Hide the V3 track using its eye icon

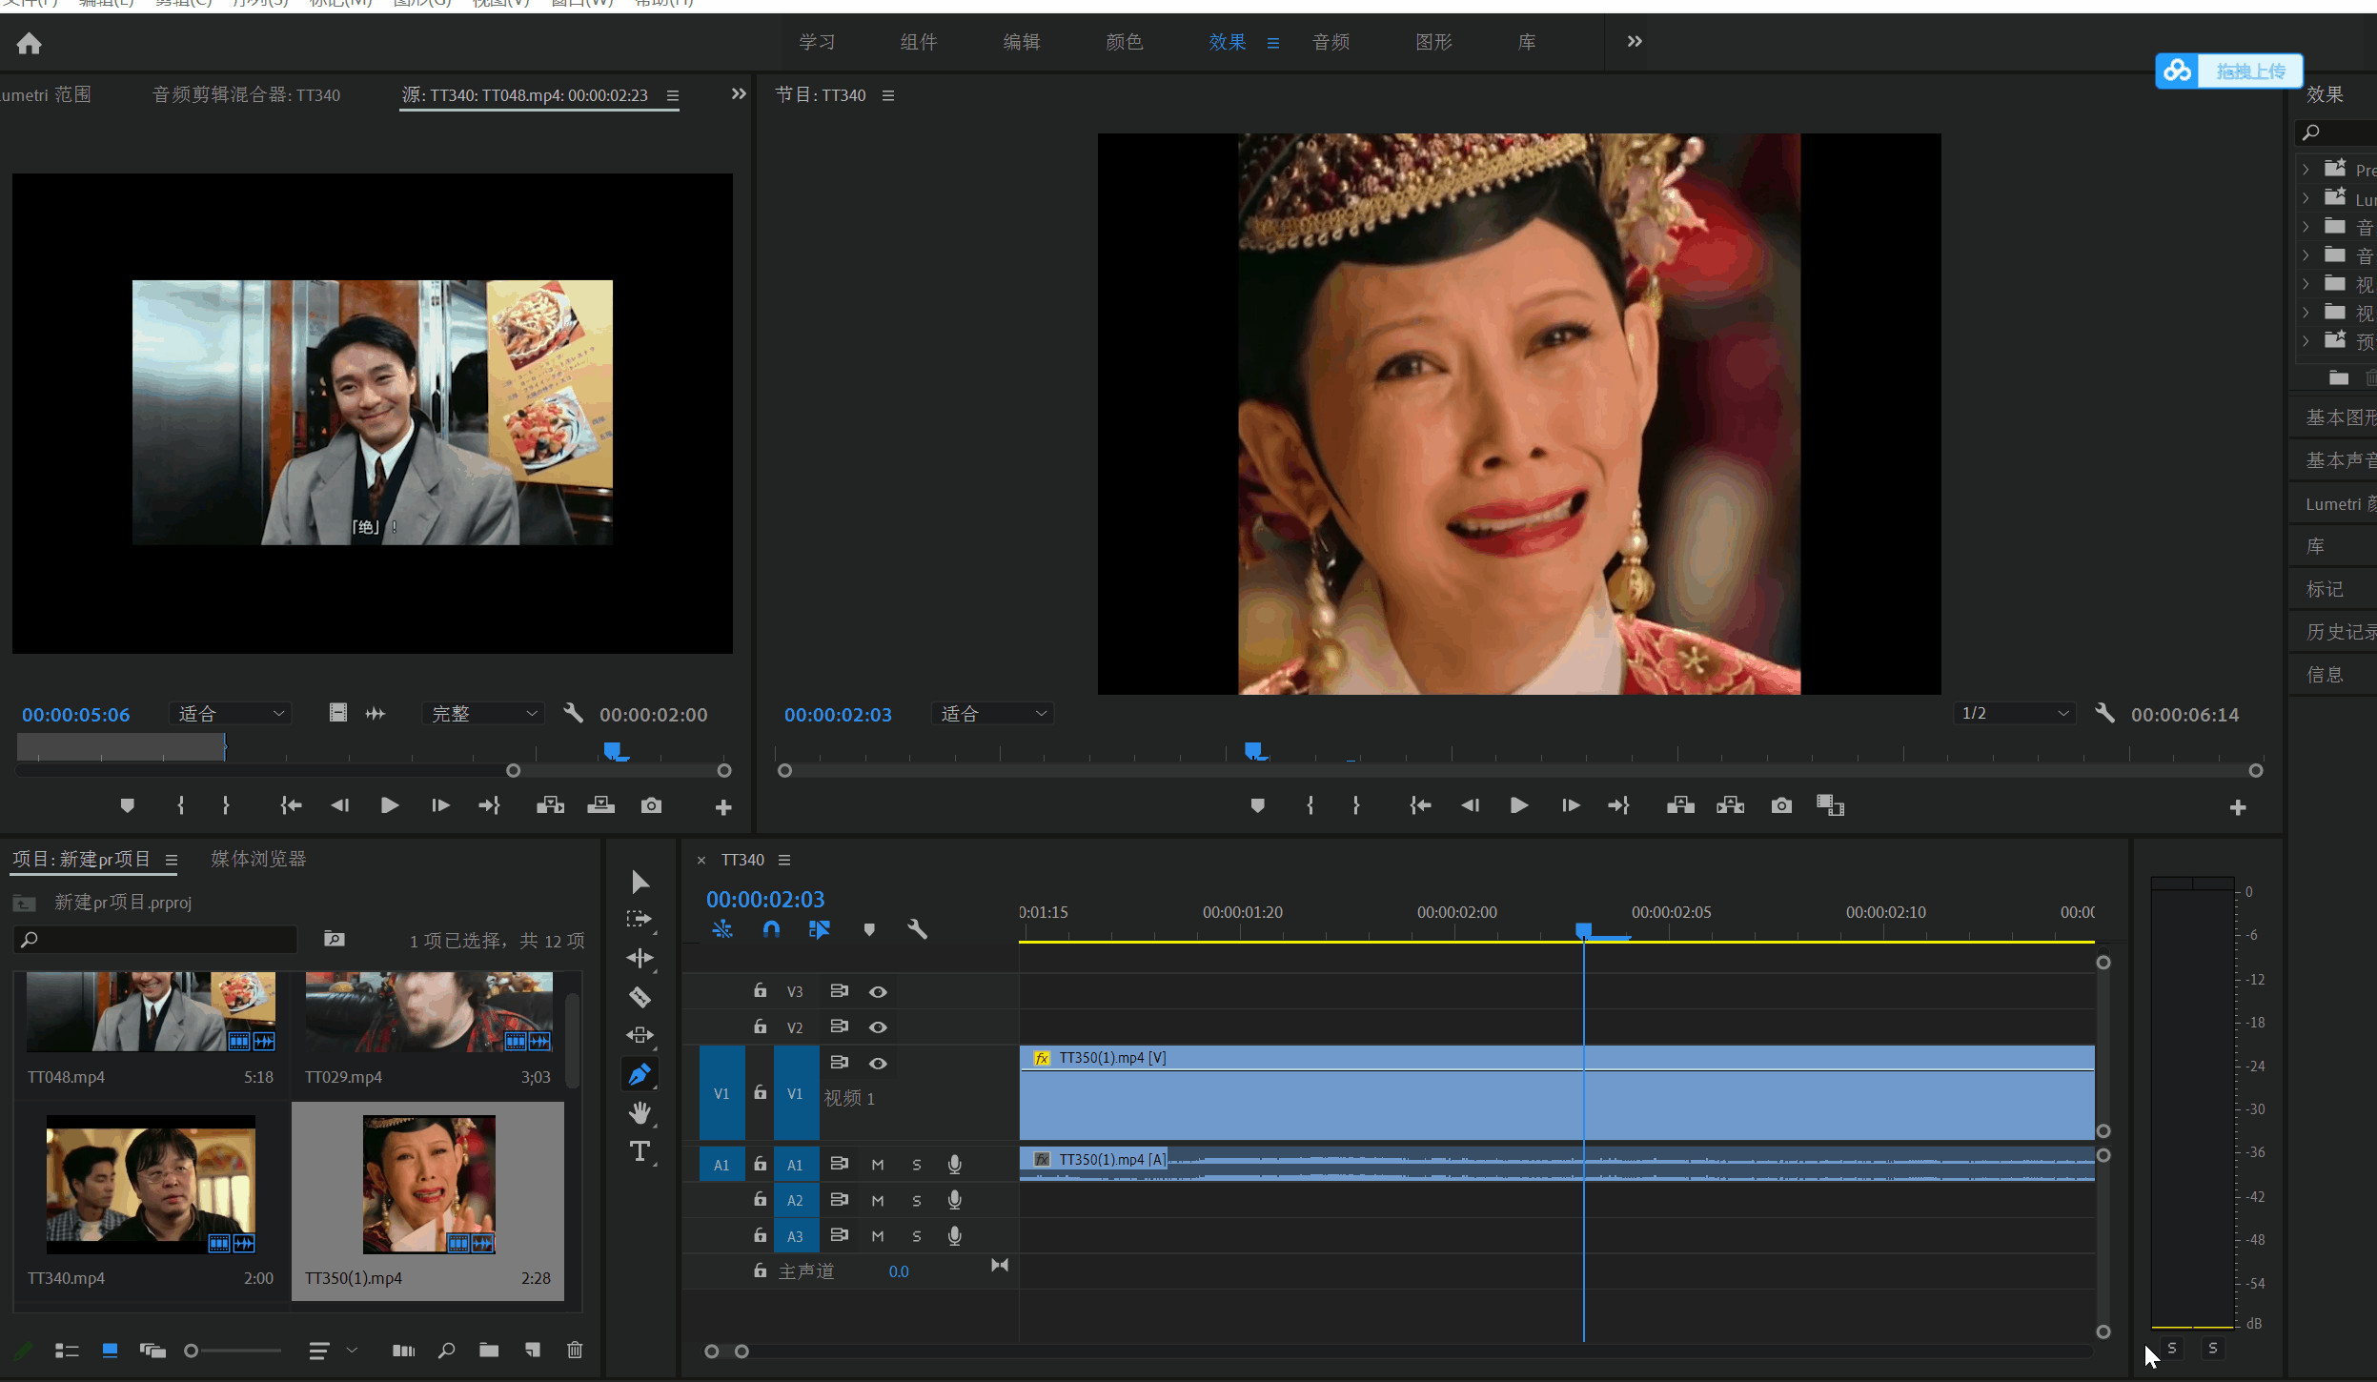pos(878,991)
